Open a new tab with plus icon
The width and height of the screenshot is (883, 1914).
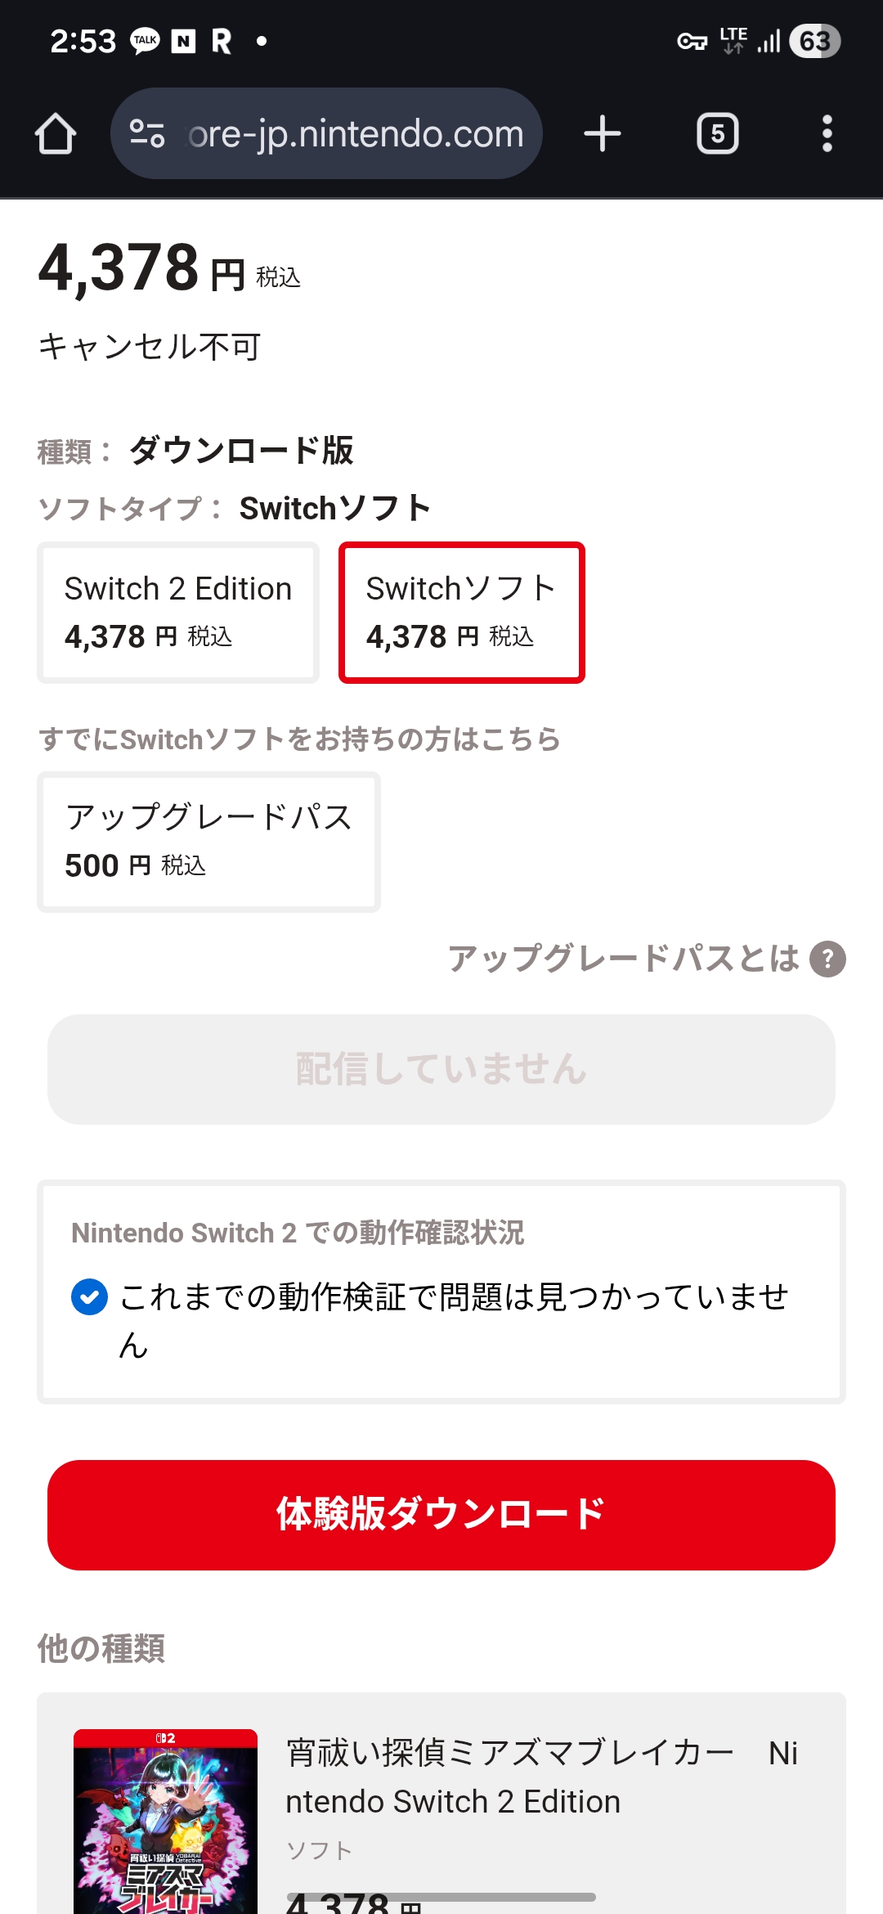603,133
